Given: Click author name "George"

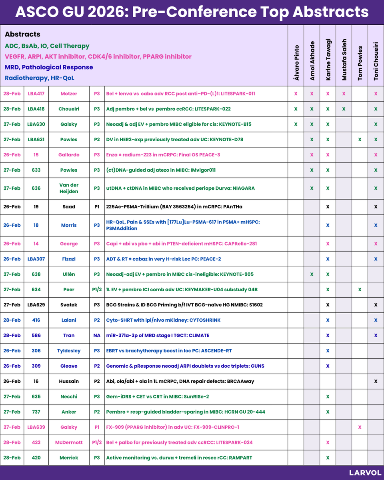Looking at the screenshot, I should 69,244.
